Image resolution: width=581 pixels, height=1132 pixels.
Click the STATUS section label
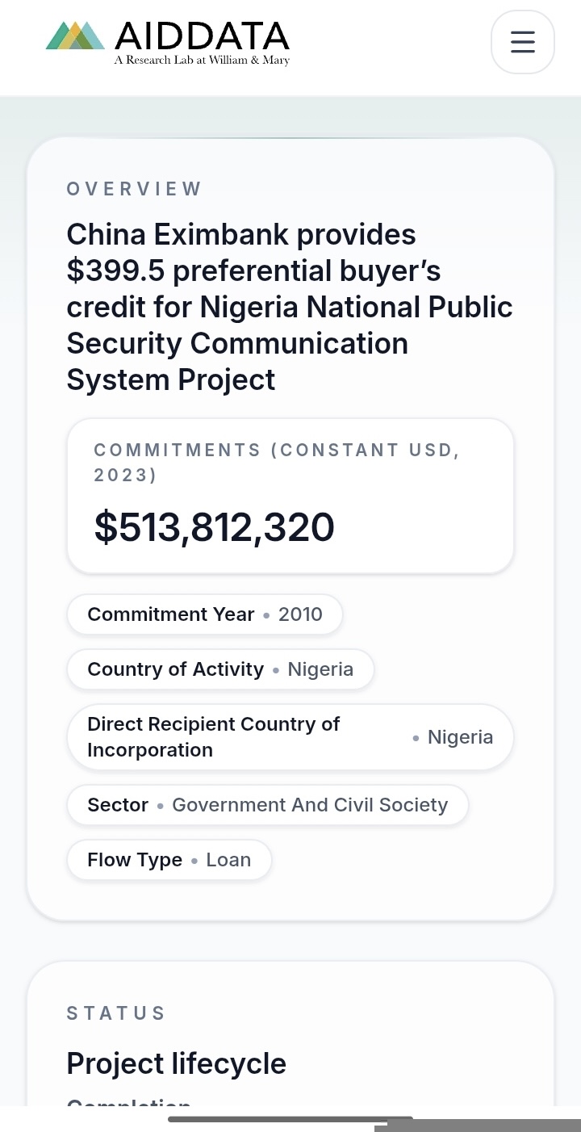[x=116, y=1013]
